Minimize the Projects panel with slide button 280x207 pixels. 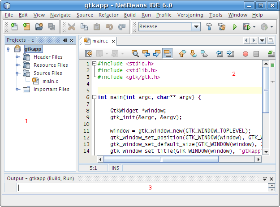[65, 40]
